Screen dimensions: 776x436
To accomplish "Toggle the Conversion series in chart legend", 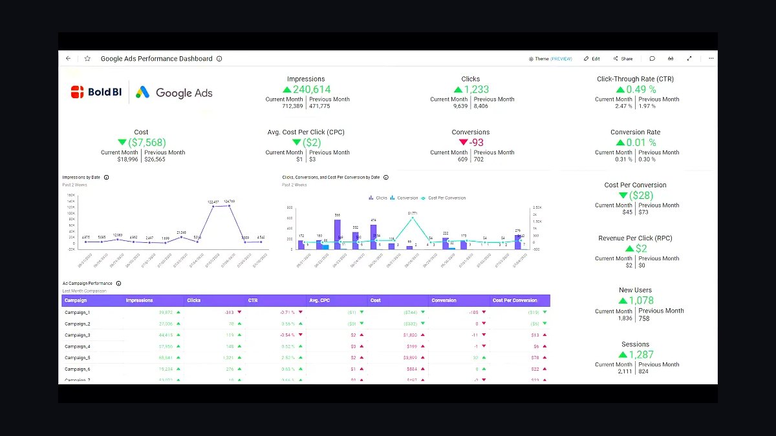I will [x=404, y=198].
